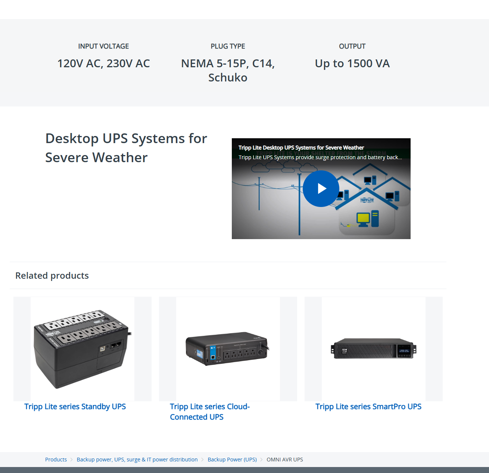
Task: Click the chevron after the 'Products' breadcrumb
Action: [x=72, y=460]
